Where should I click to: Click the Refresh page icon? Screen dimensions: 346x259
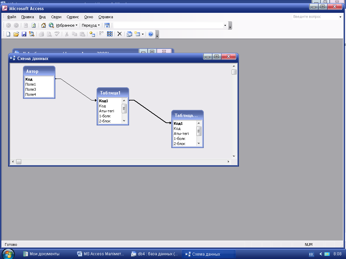tap(33, 25)
